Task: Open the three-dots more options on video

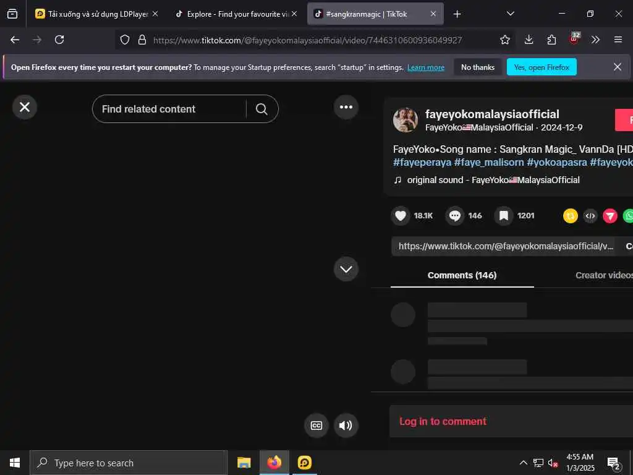Action: click(346, 107)
